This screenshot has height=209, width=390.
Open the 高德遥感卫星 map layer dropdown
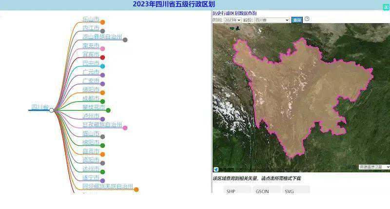click(x=374, y=167)
